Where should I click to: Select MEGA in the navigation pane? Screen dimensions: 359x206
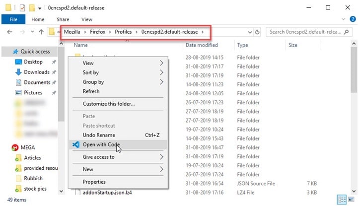(x=28, y=147)
